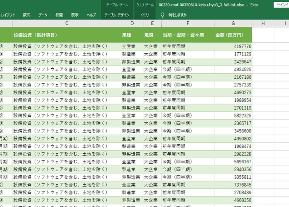This screenshot has width=289, height=207.
Task: Select cell with value 2757339
Action: [233, 85]
